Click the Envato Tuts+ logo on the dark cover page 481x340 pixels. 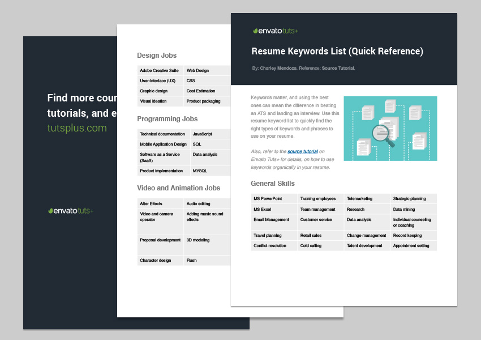coord(71,210)
